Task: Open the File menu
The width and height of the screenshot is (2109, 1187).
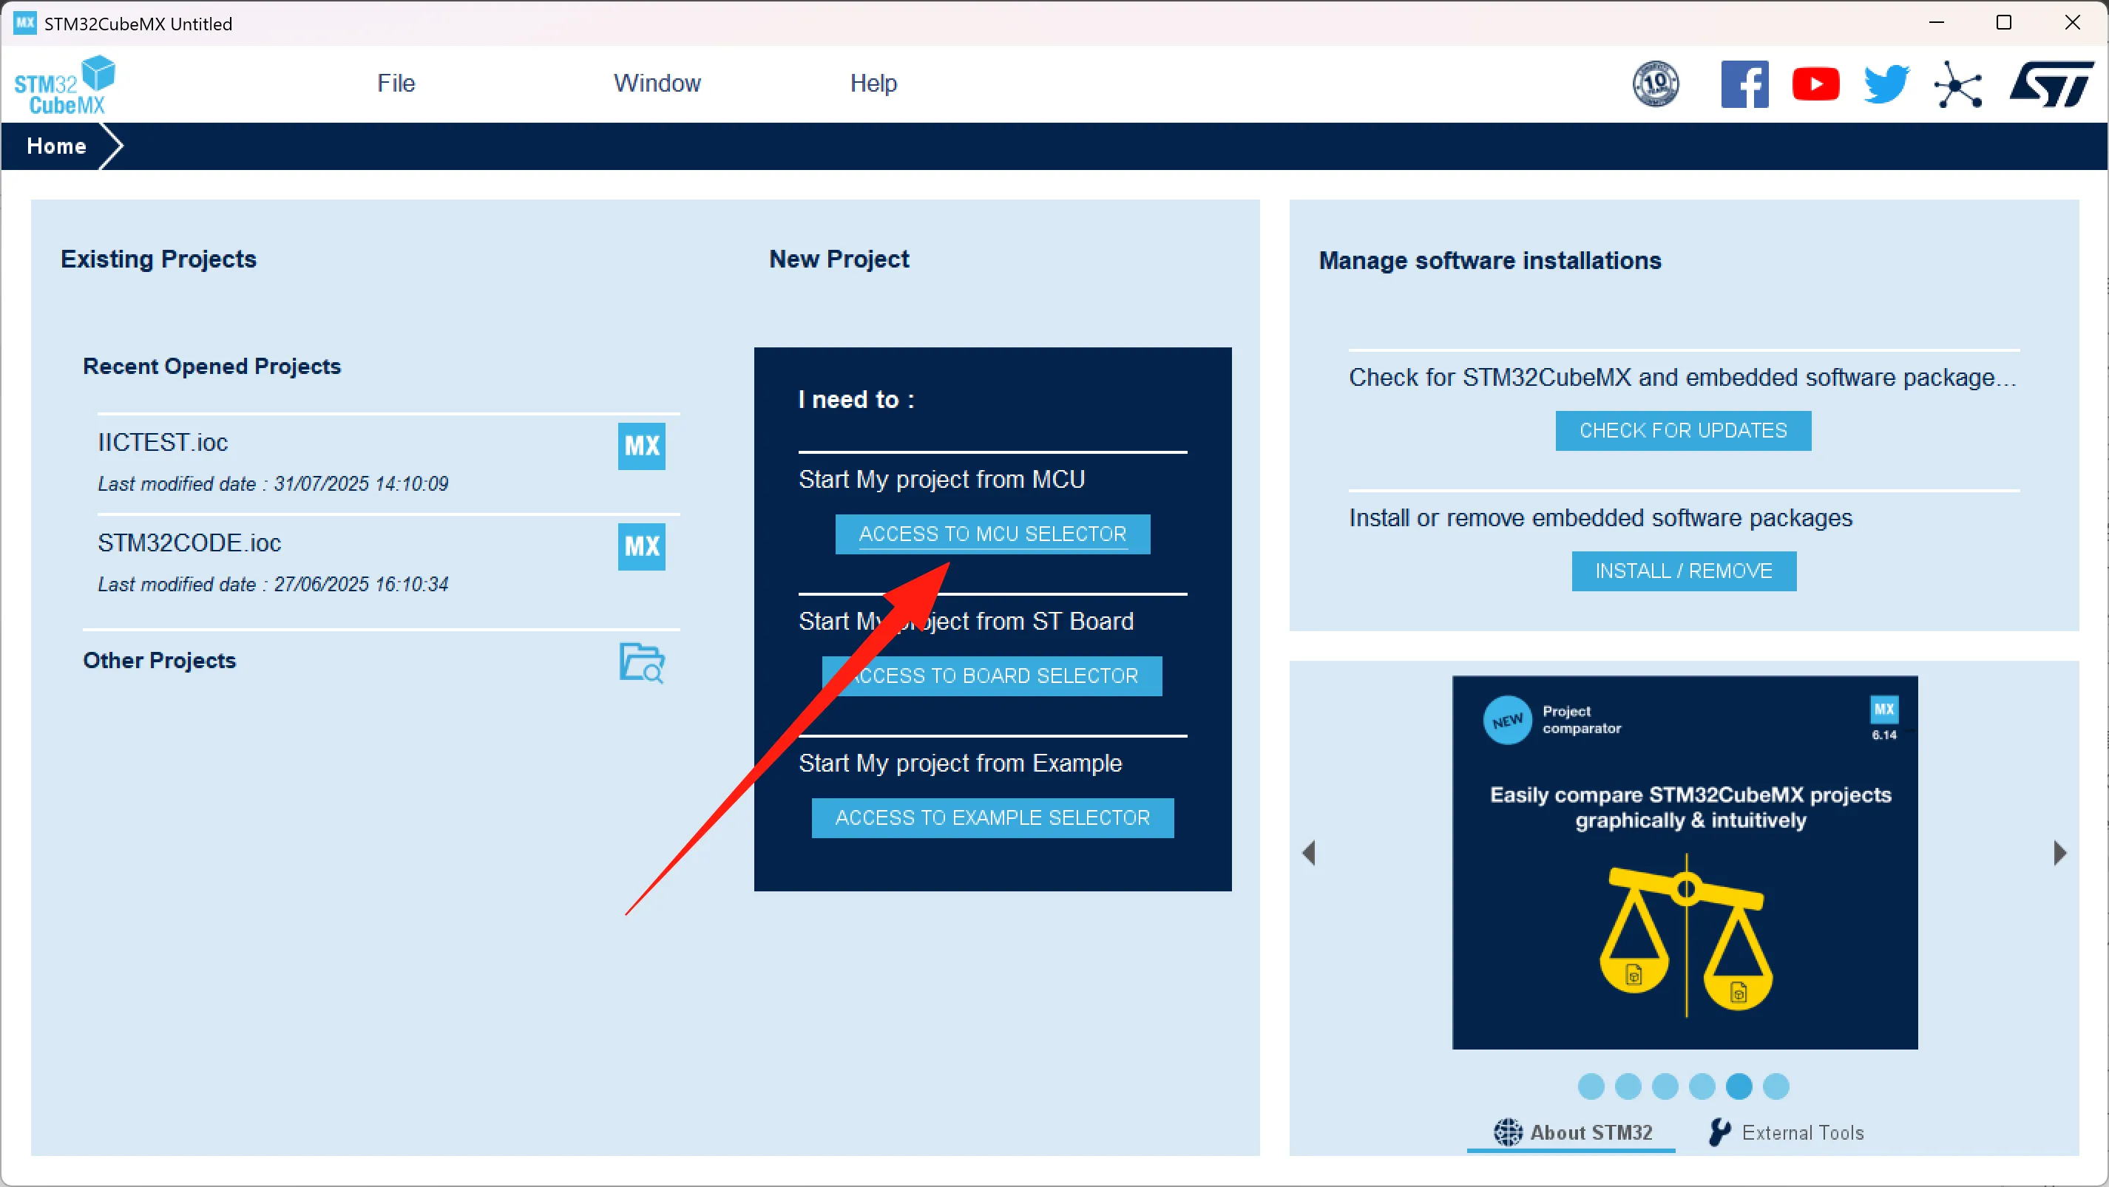Action: 396,83
